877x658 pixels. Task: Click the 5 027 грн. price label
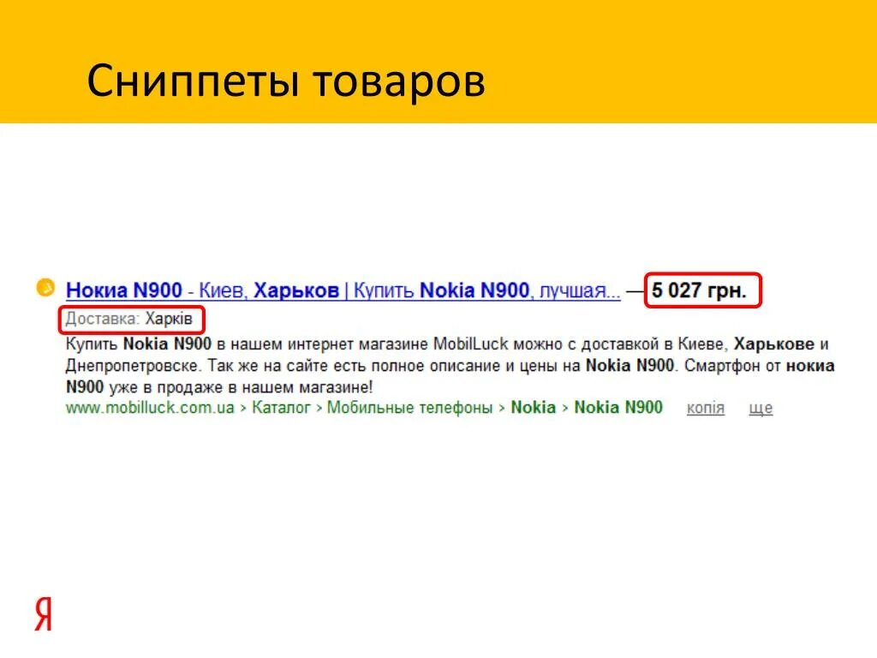699,290
